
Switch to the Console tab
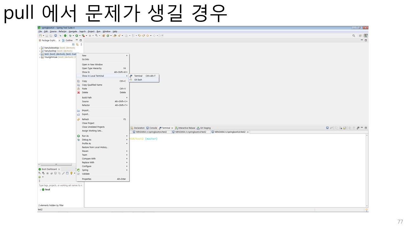click(x=152, y=128)
